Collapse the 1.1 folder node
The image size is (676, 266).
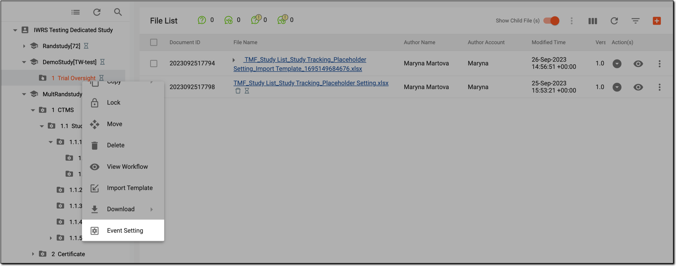(x=42, y=126)
